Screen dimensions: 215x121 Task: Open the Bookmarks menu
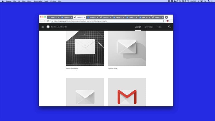38,1
